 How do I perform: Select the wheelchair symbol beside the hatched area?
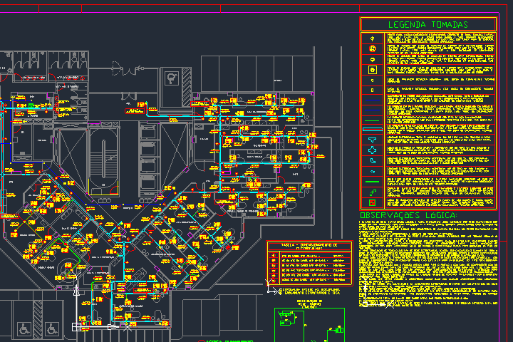[x=172, y=76]
